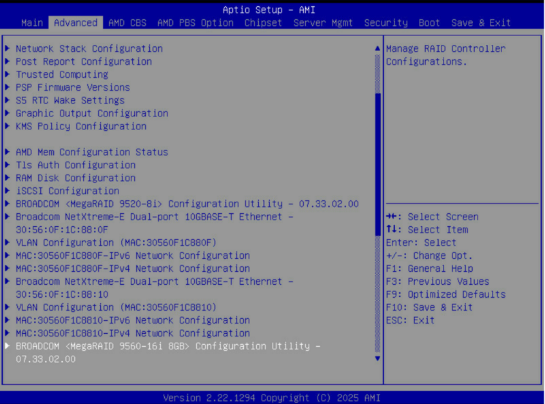The width and height of the screenshot is (545, 404).
Task: Open Network Stack Configuration submenu
Action: (89, 48)
